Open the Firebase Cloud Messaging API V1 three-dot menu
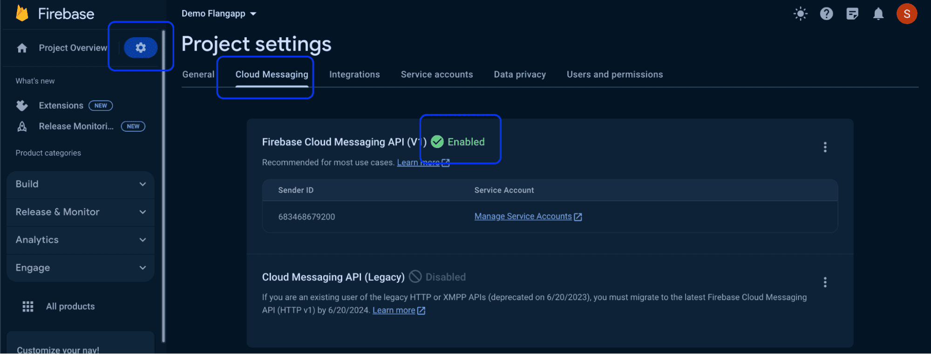This screenshot has height=354, width=931. pyautogui.click(x=825, y=147)
